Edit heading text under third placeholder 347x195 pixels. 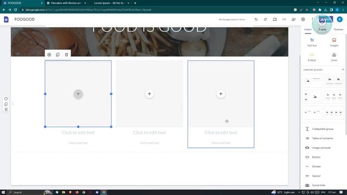click(221, 133)
